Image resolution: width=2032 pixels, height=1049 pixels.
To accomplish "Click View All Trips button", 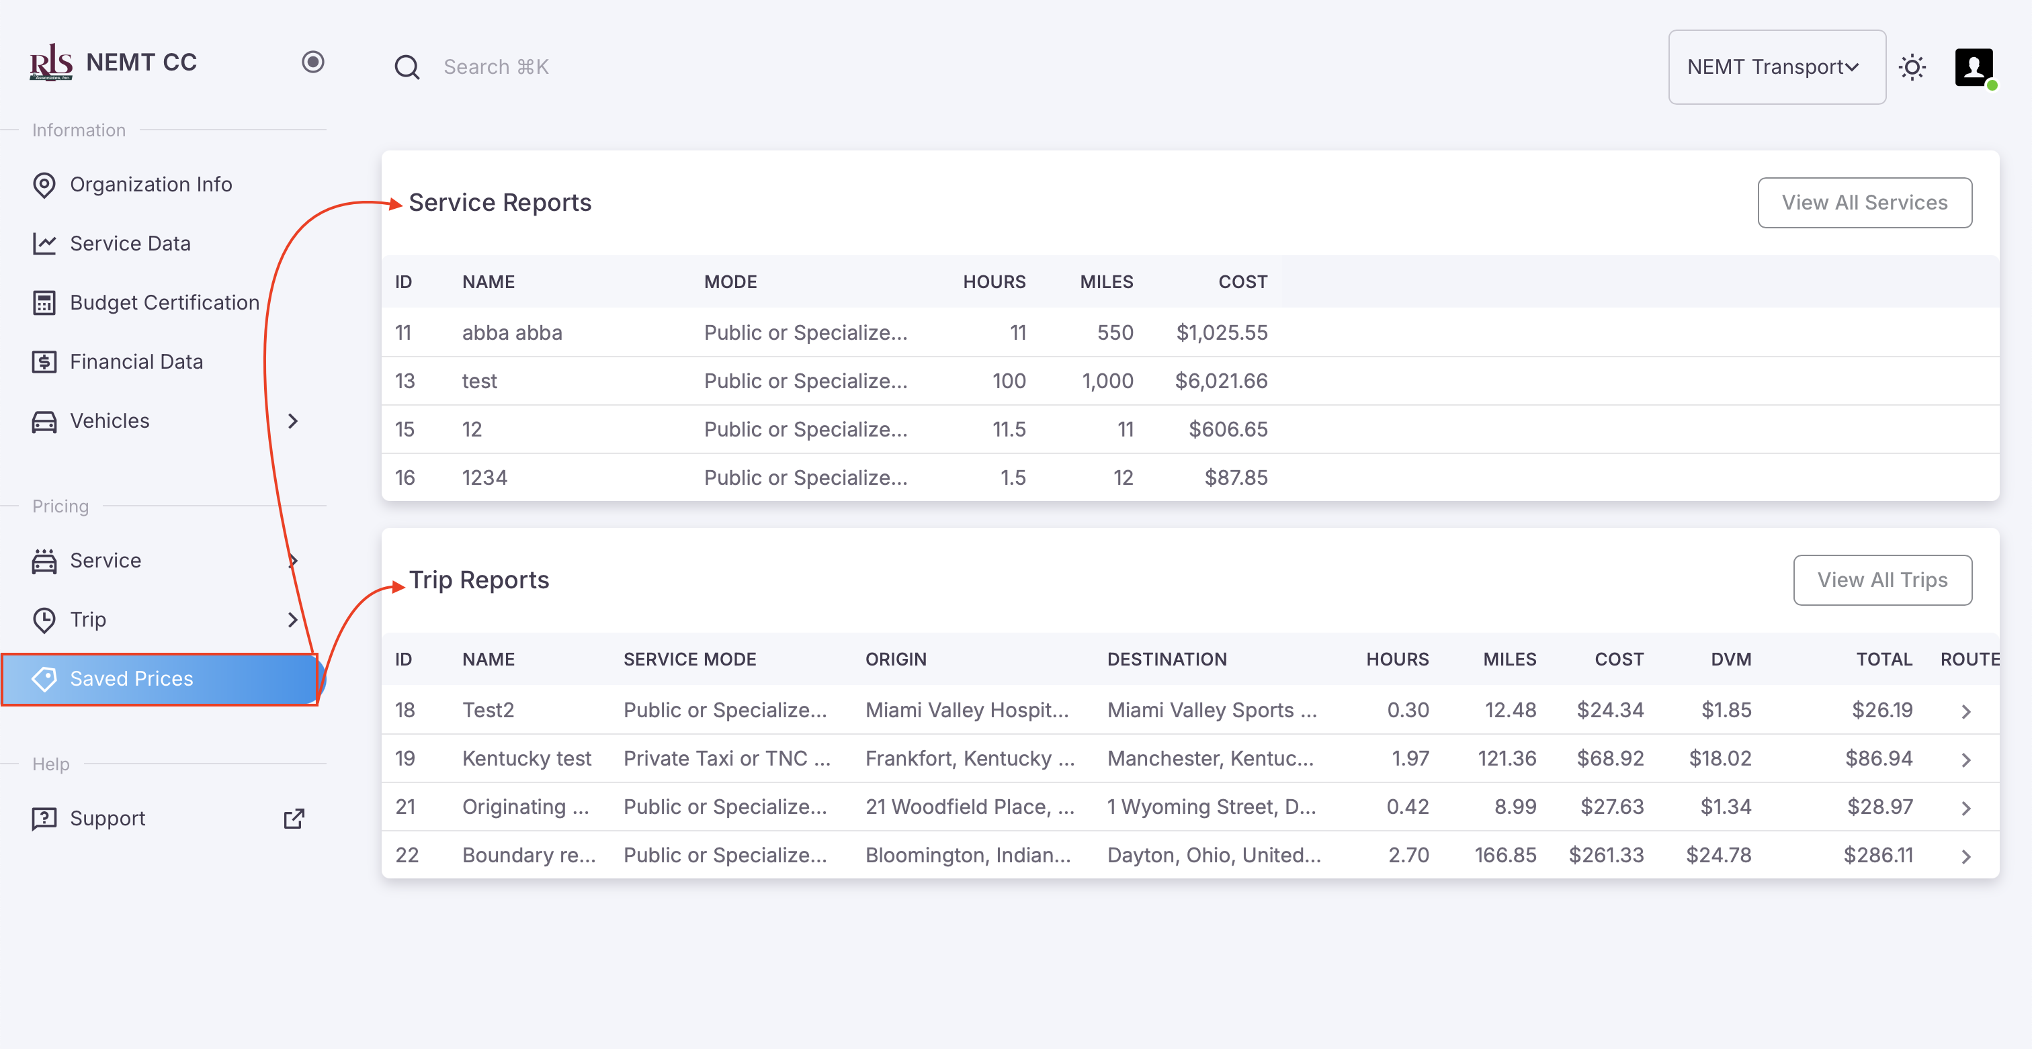I will pyautogui.click(x=1882, y=580).
